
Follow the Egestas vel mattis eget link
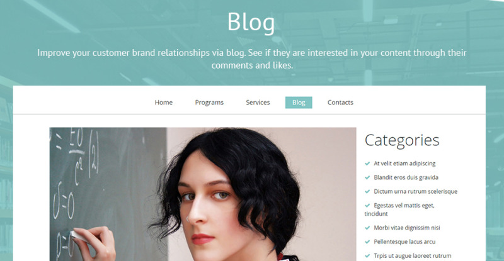coord(399,209)
